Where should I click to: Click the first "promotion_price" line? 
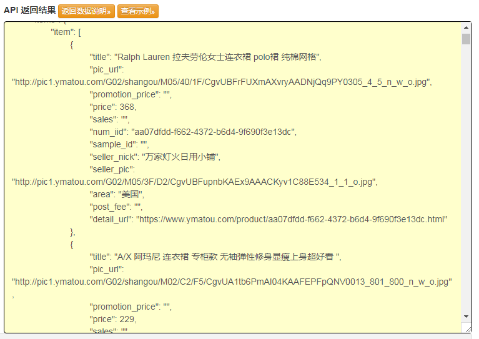tap(131, 95)
